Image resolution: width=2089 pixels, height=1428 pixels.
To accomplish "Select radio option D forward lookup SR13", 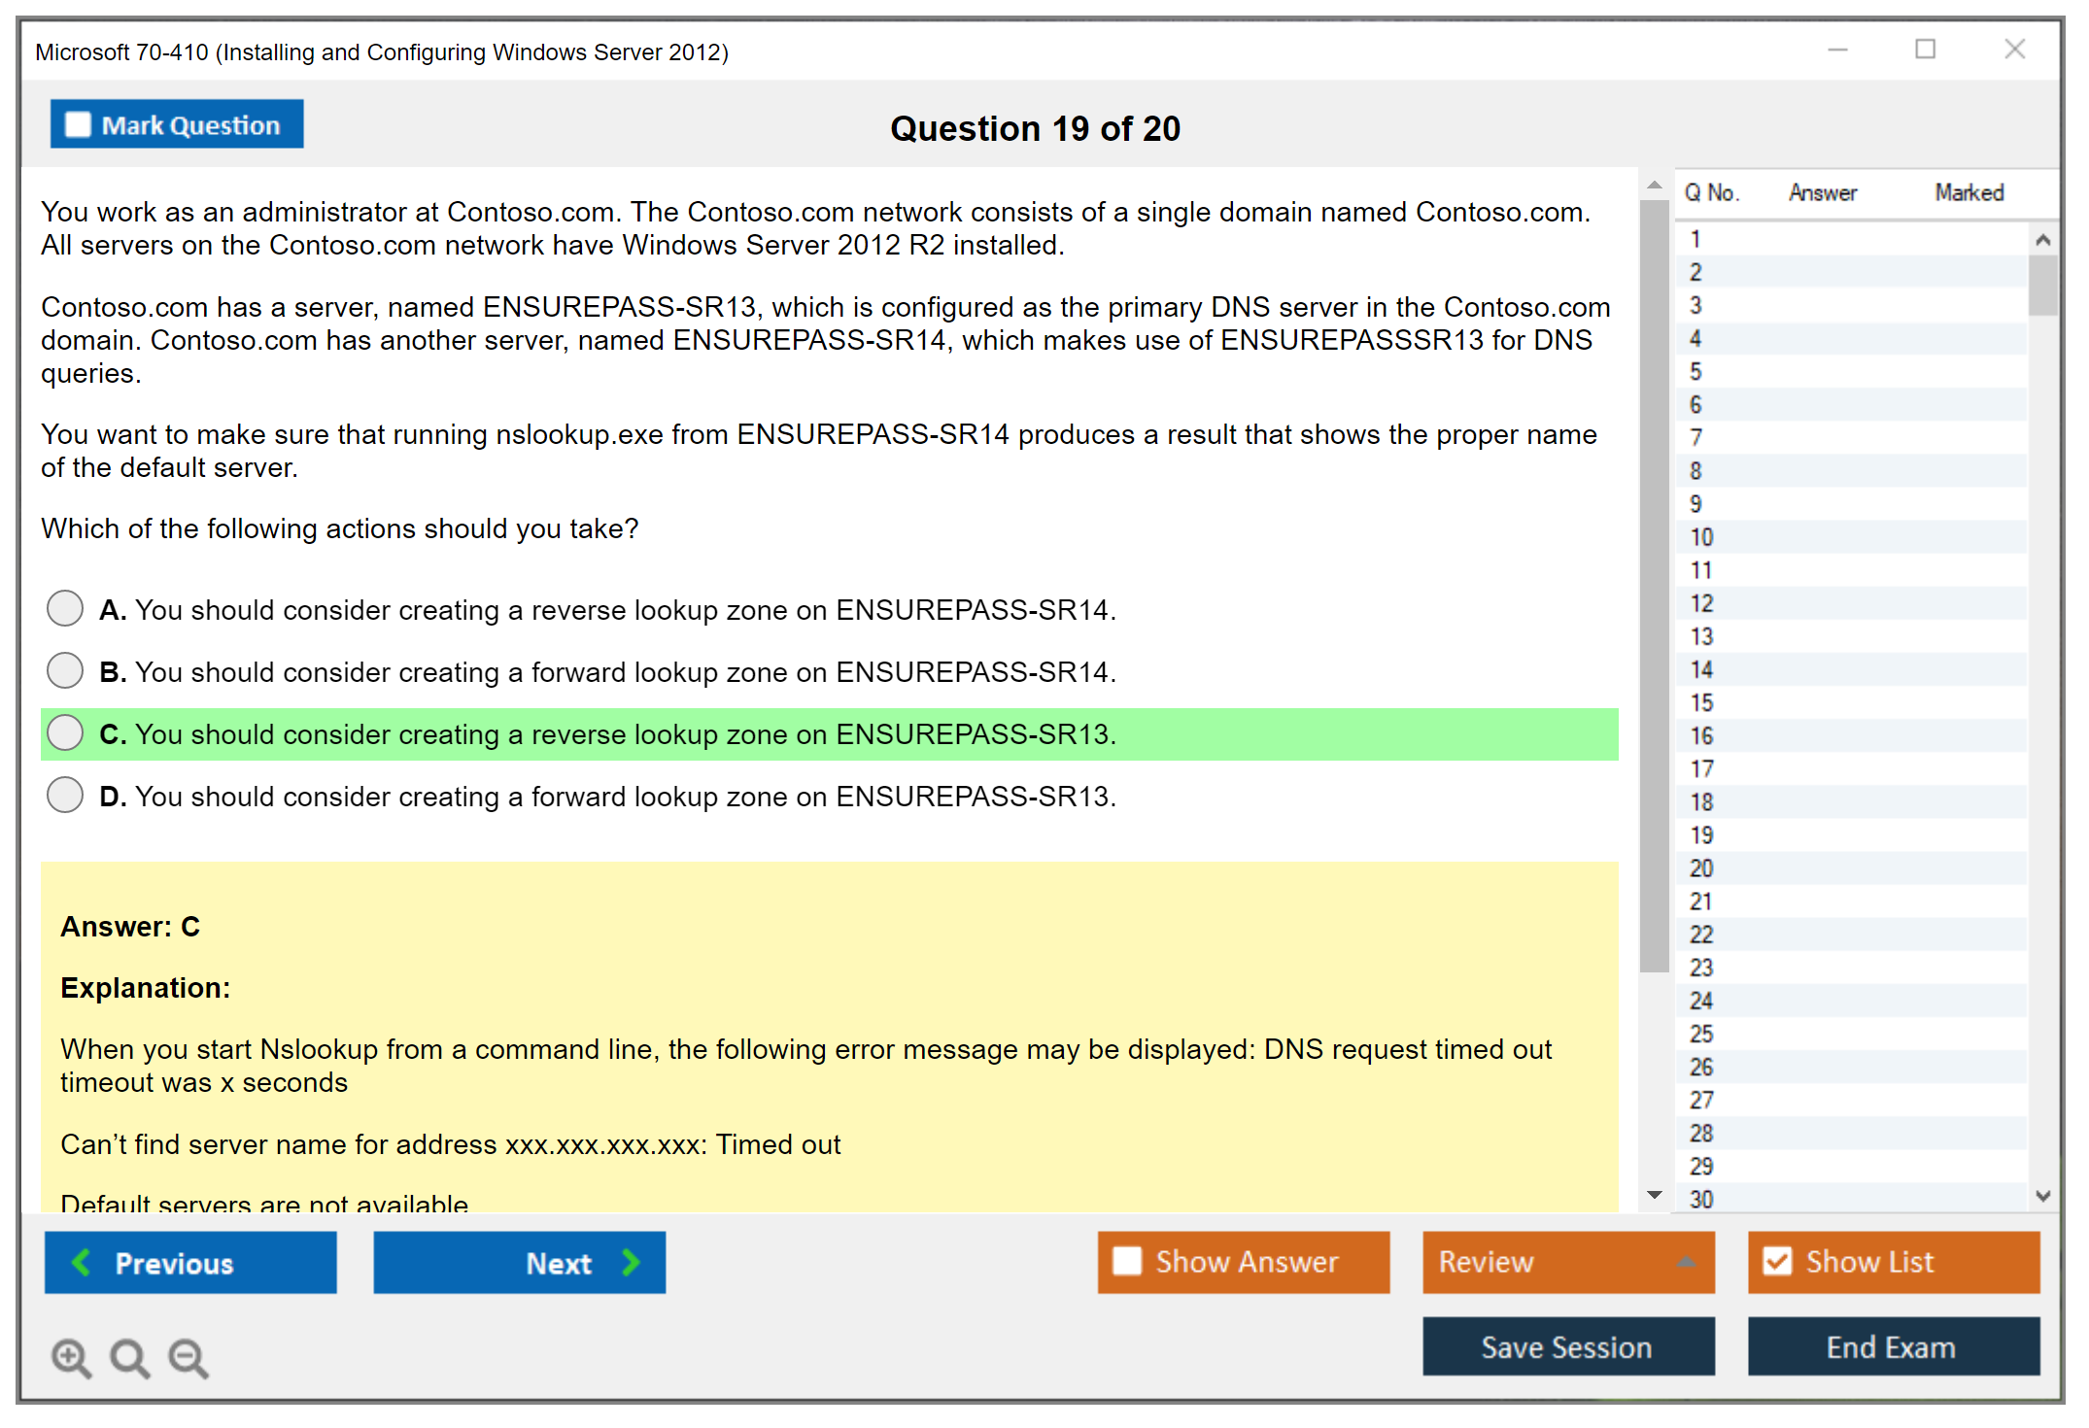I will tap(65, 796).
